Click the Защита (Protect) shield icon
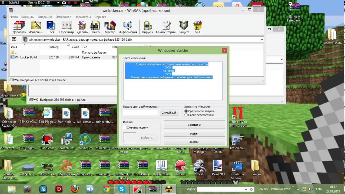The height and width of the screenshot is (194, 345). [x=184, y=27]
